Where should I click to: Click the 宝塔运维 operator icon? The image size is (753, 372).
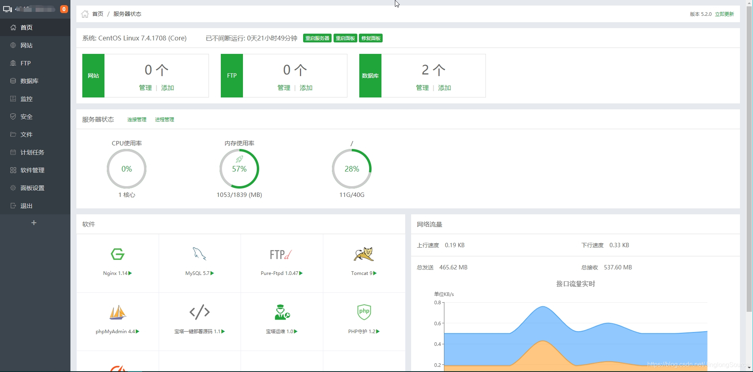[x=282, y=312]
